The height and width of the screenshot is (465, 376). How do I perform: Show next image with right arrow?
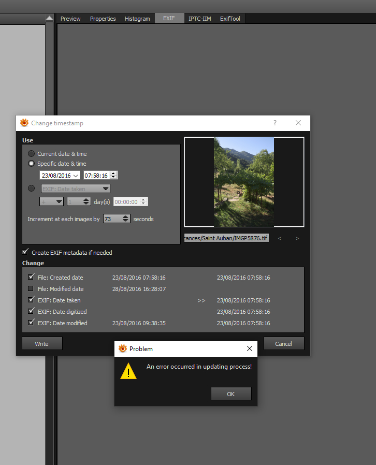(x=297, y=238)
